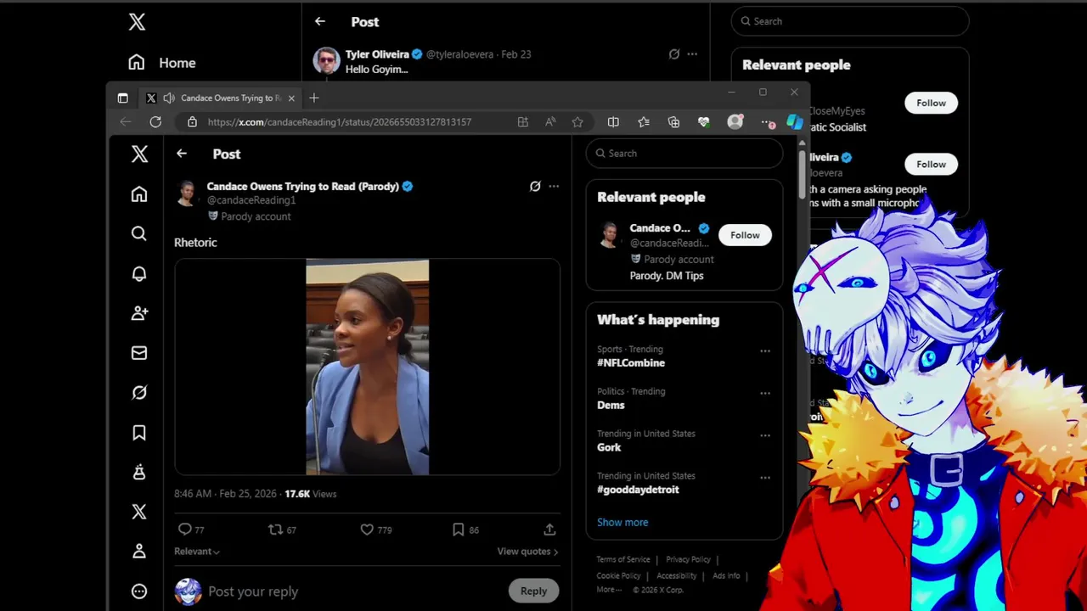This screenshot has height=611, width=1087.
Task: Play the Rhetoric video
Action: tap(367, 367)
